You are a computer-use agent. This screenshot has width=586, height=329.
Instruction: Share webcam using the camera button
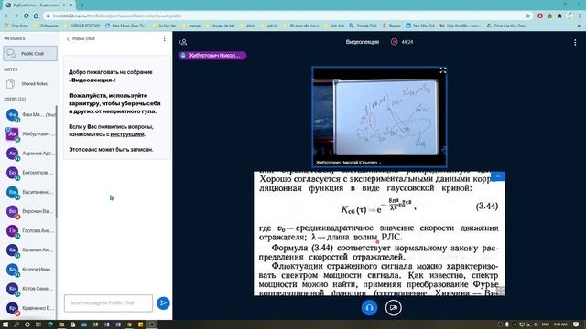[x=393, y=308]
